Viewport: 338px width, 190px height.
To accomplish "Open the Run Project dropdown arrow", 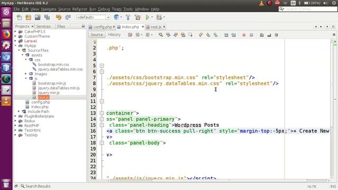I will click(152, 17).
